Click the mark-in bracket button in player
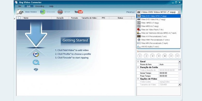Viewport: 202px width, 101px height. (140, 56)
